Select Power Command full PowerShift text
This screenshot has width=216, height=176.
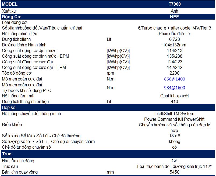[x=174, y=119]
